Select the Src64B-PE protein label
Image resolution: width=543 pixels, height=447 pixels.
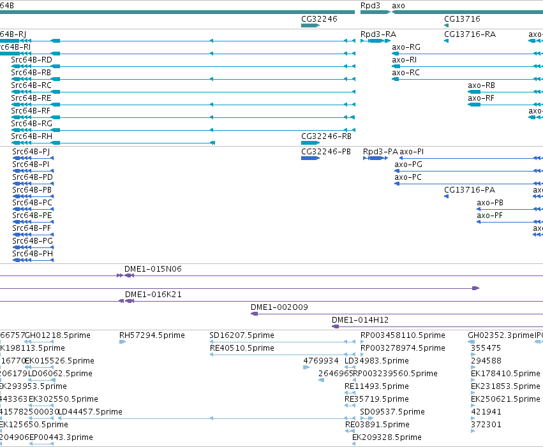(x=32, y=216)
